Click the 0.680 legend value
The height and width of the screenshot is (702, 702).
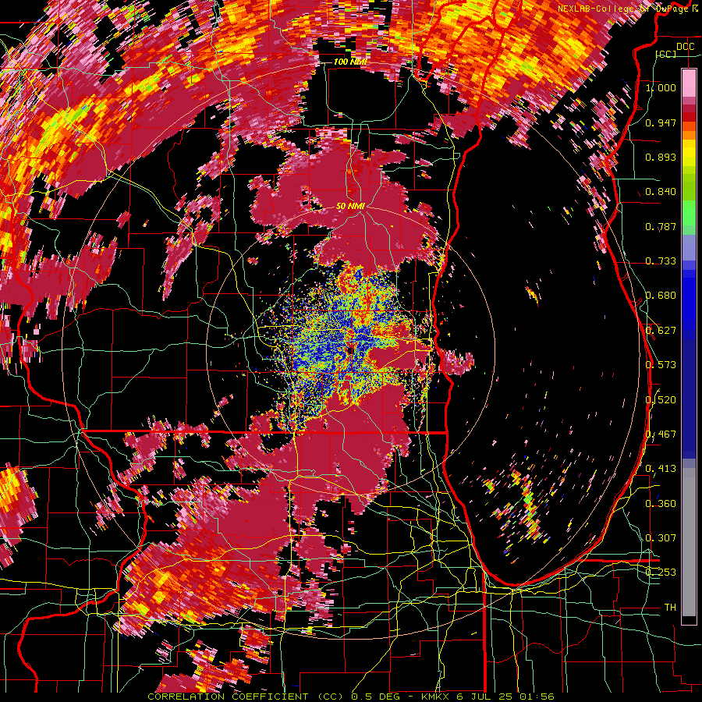pos(661,296)
